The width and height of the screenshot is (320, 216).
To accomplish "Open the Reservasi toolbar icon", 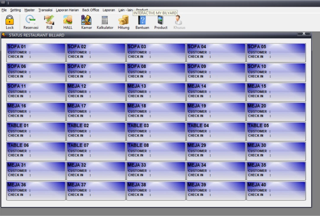I will point(31,20).
